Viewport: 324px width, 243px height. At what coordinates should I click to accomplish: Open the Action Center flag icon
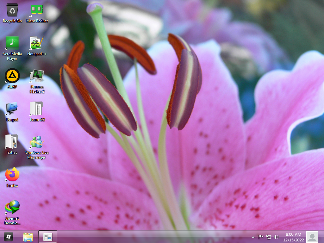coord(261,237)
